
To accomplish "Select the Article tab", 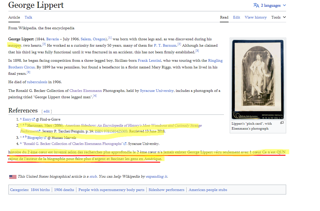I will [x=14, y=17].
